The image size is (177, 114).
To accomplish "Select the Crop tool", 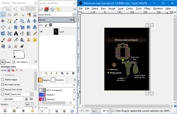I will click(9, 27).
